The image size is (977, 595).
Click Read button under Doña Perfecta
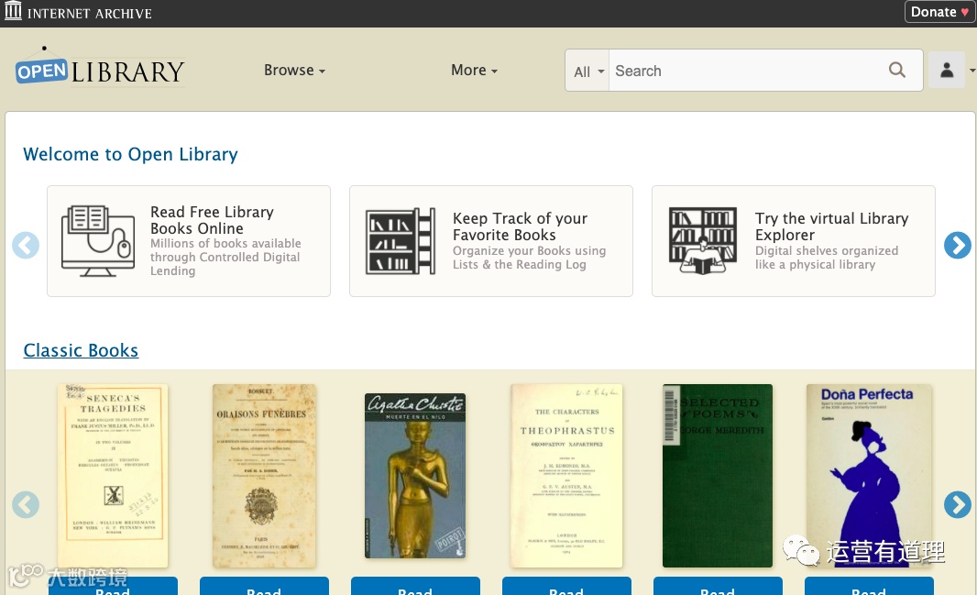pyautogui.click(x=869, y=587)
